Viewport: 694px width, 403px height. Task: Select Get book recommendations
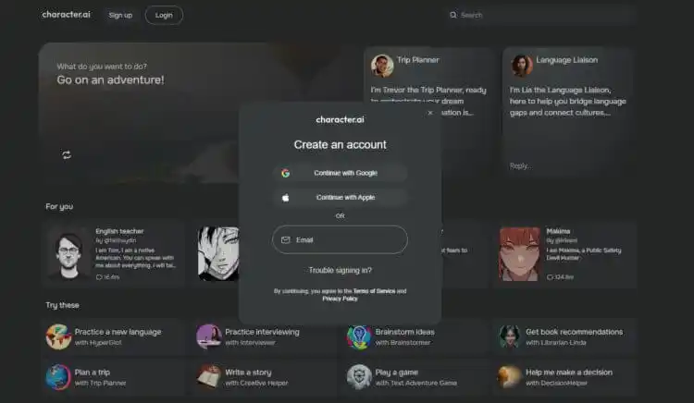tap(564, 336)
